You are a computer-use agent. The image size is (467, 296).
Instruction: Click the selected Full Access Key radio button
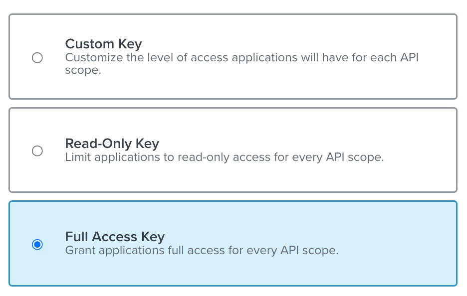pyautogui.click(x=37, y=245)
